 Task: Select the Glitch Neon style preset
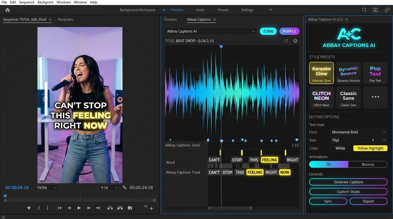point(321,98)
